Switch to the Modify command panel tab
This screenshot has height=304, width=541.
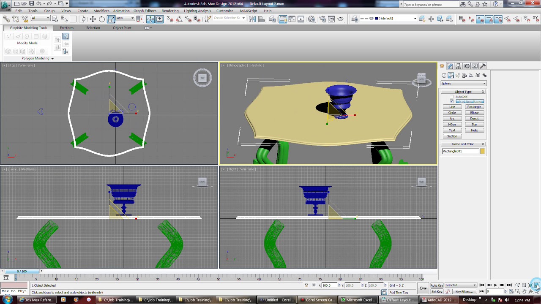pos(450,66)
